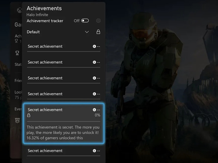Click the partially hidden Frie sidebar item
The image size is (218, 163).
(18, 80)
